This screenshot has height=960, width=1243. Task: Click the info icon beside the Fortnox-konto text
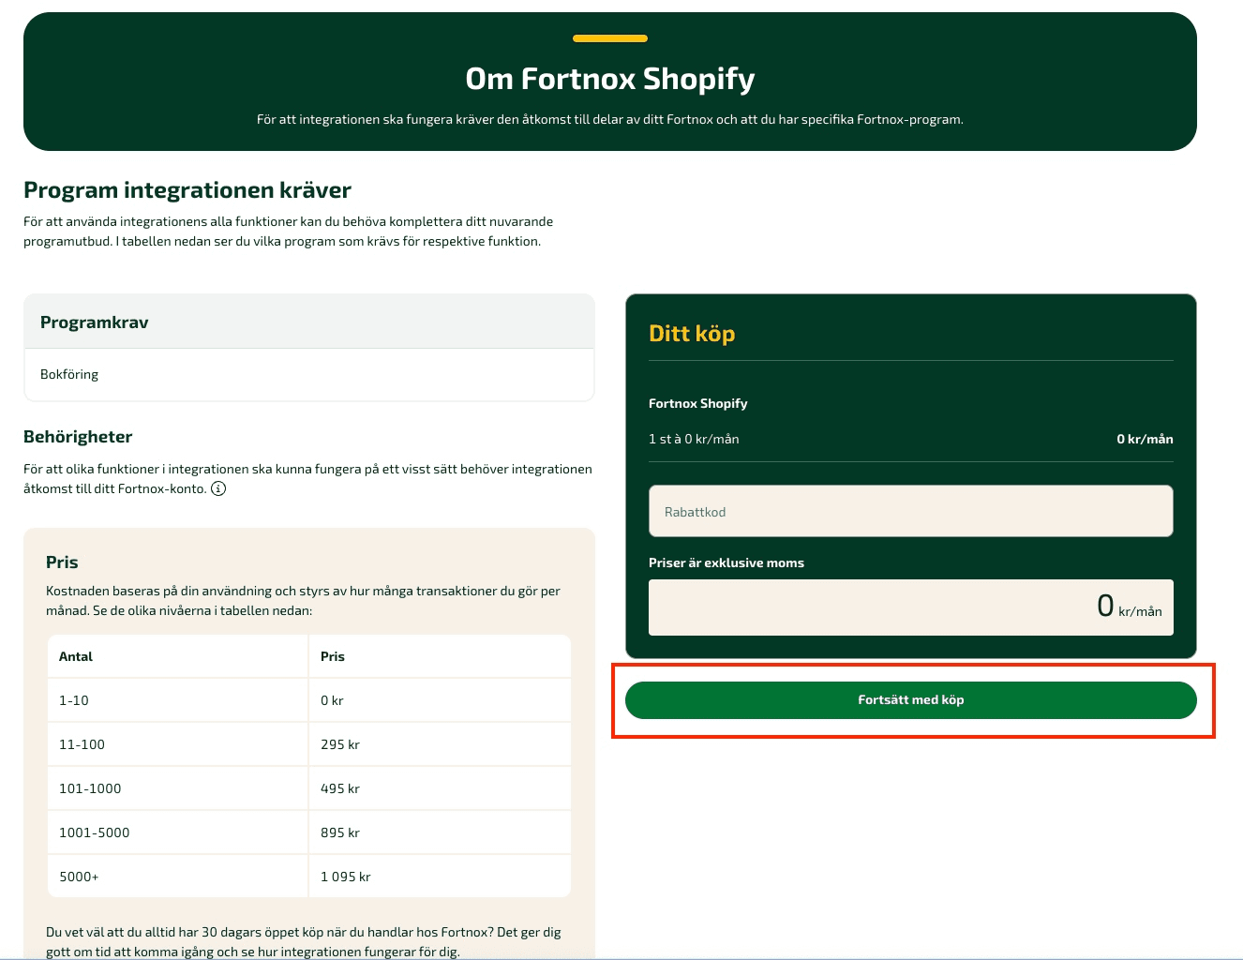tap(218, 488)
